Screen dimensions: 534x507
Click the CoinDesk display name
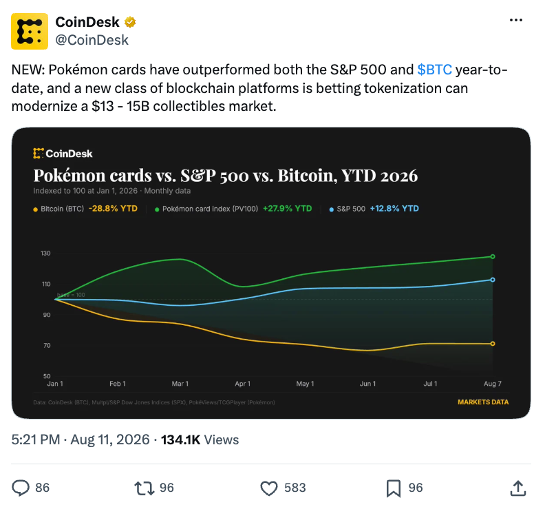pos(87,22)
